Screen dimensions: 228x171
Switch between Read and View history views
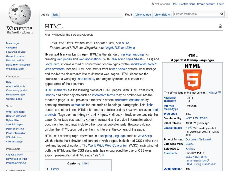tap(162, 15)
